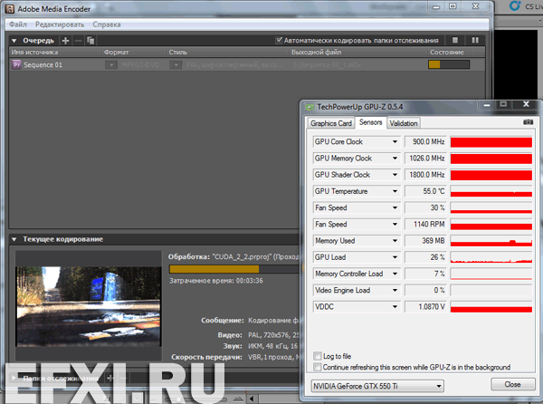Enable Continue refreshing in background checkbox
Image resolution: width=543 pixels, height=404 pixels.
[318, 367]
